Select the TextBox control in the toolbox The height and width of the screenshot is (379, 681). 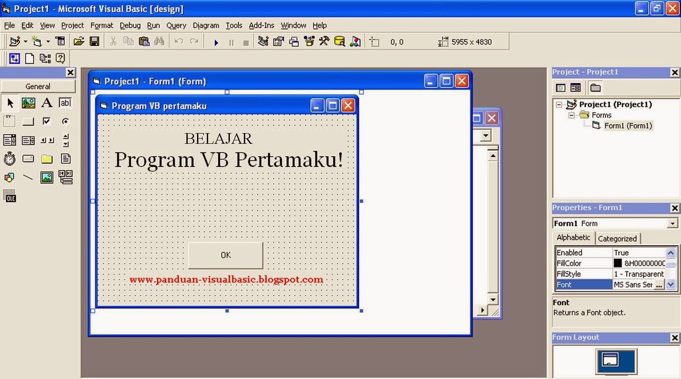pos(66,103)
